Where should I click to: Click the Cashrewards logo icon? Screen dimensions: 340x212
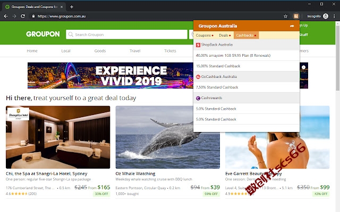pyautogui.click(x=198, y=98)
